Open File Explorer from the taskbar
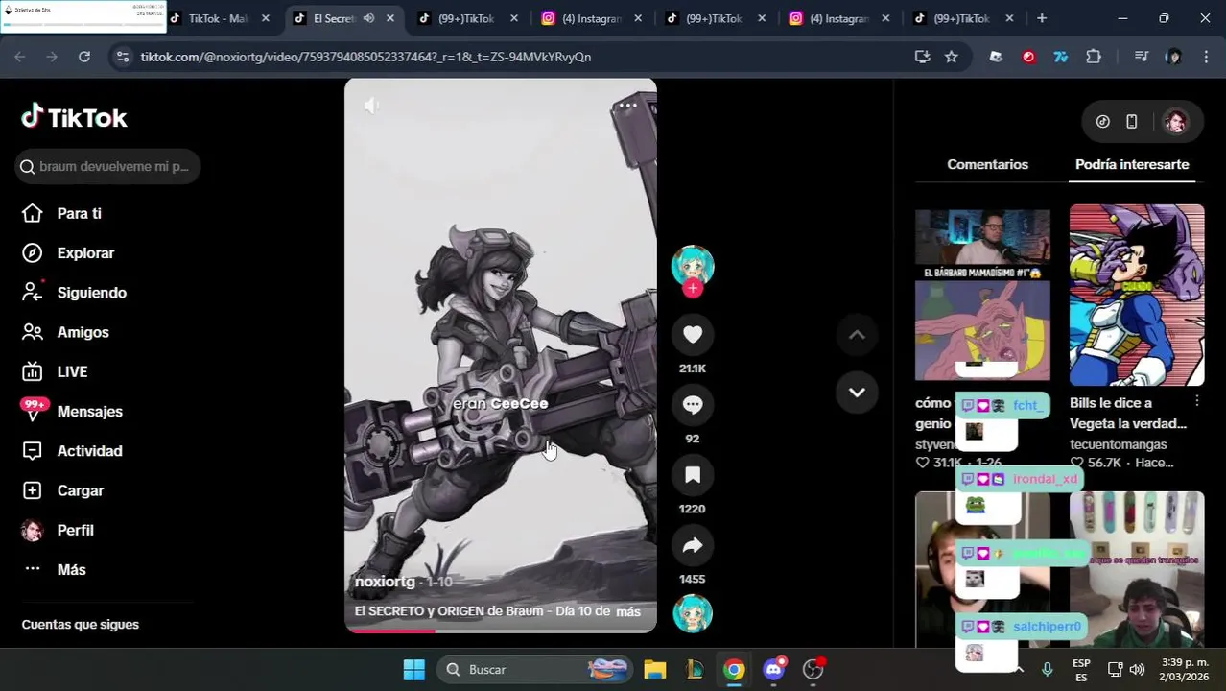1226x691 pixels. [x=655, y=669]
